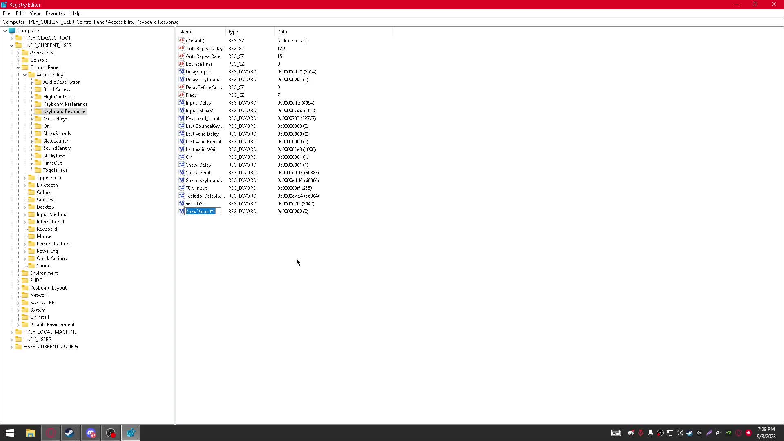784x441 pixels.
Task: Collapse the Control Panel key
Action: [18, 67]
